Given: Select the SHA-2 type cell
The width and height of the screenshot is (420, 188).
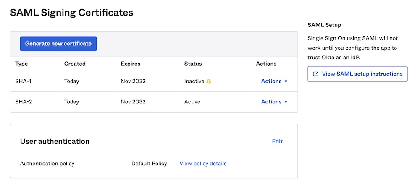Looking at the screenshot, I should pyautogui.click(x=24, y=102).
